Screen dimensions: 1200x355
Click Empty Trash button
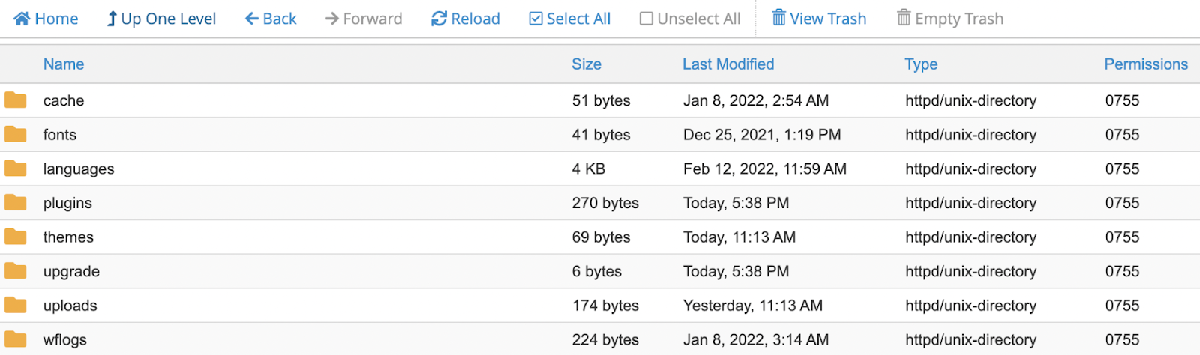click(950, 19)
